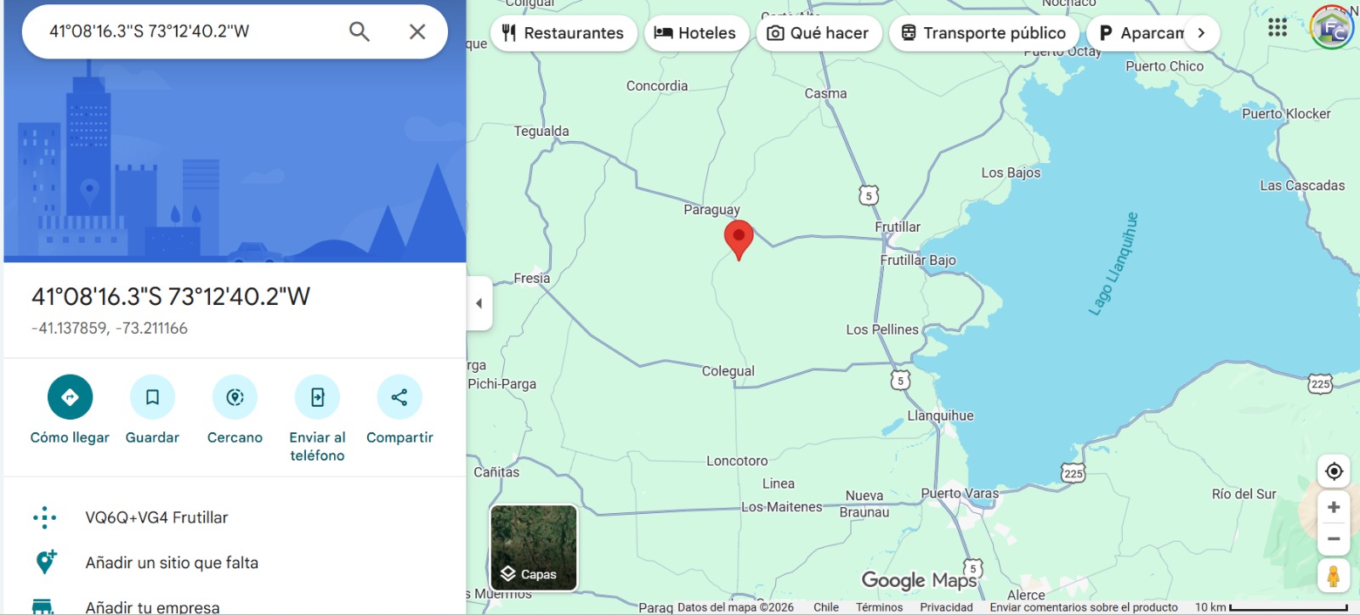Zoom in the map
The image size is (1360, 615).
click(1334, 507)
